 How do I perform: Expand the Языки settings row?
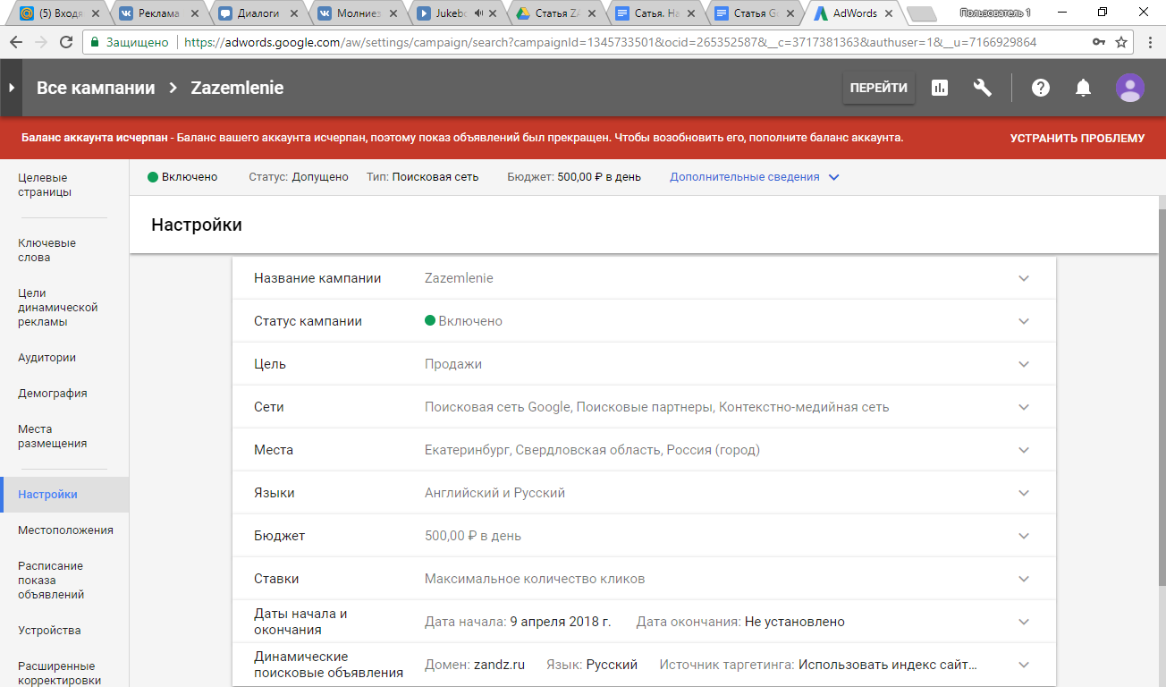[x=1024, y=493]
